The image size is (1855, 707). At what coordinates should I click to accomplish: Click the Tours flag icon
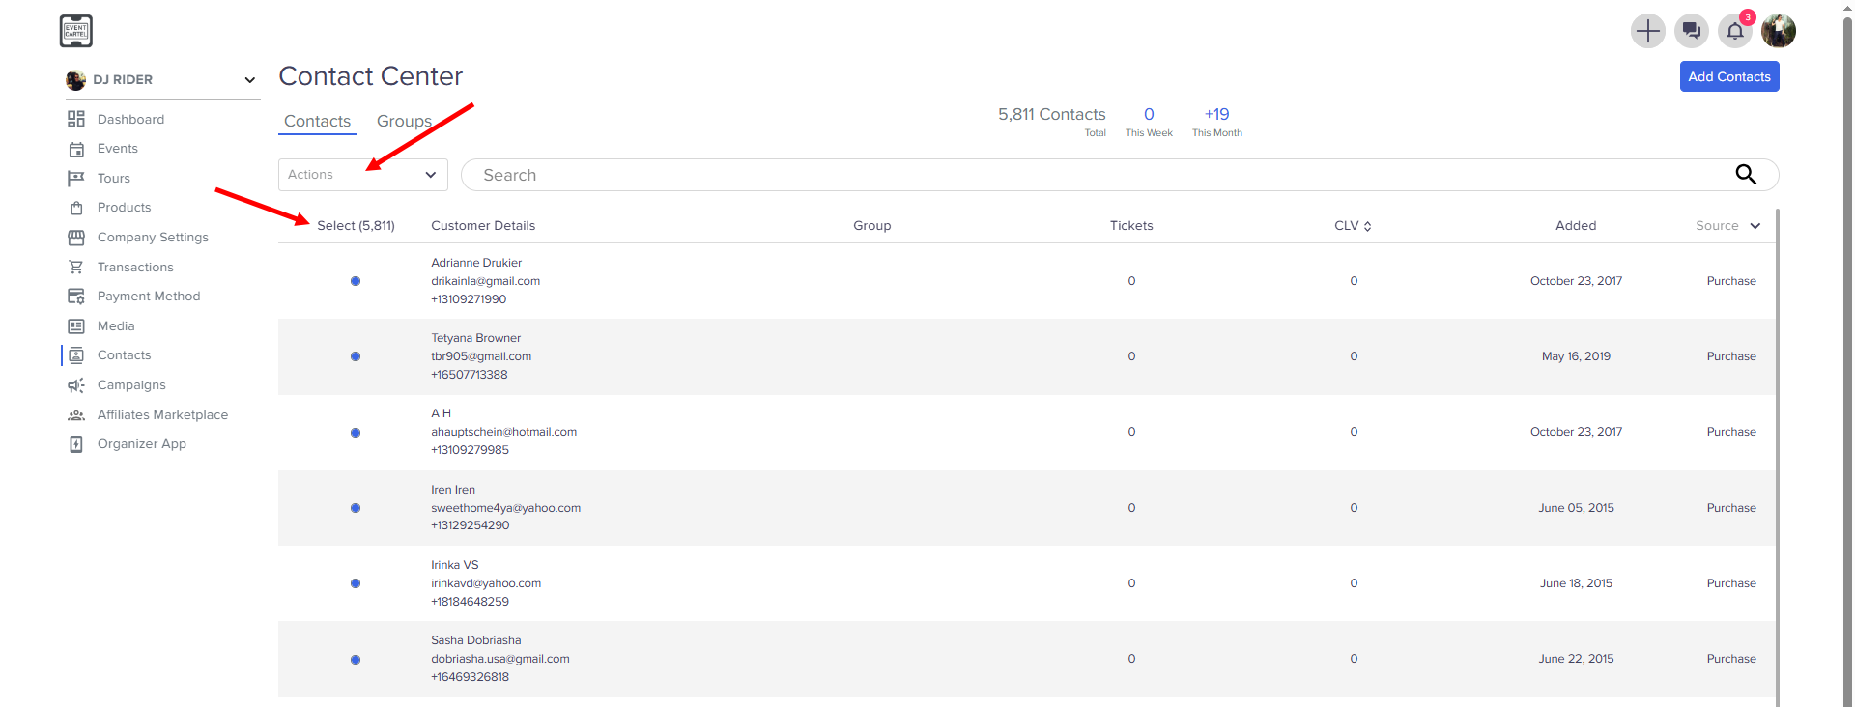(x=76, y=179)
